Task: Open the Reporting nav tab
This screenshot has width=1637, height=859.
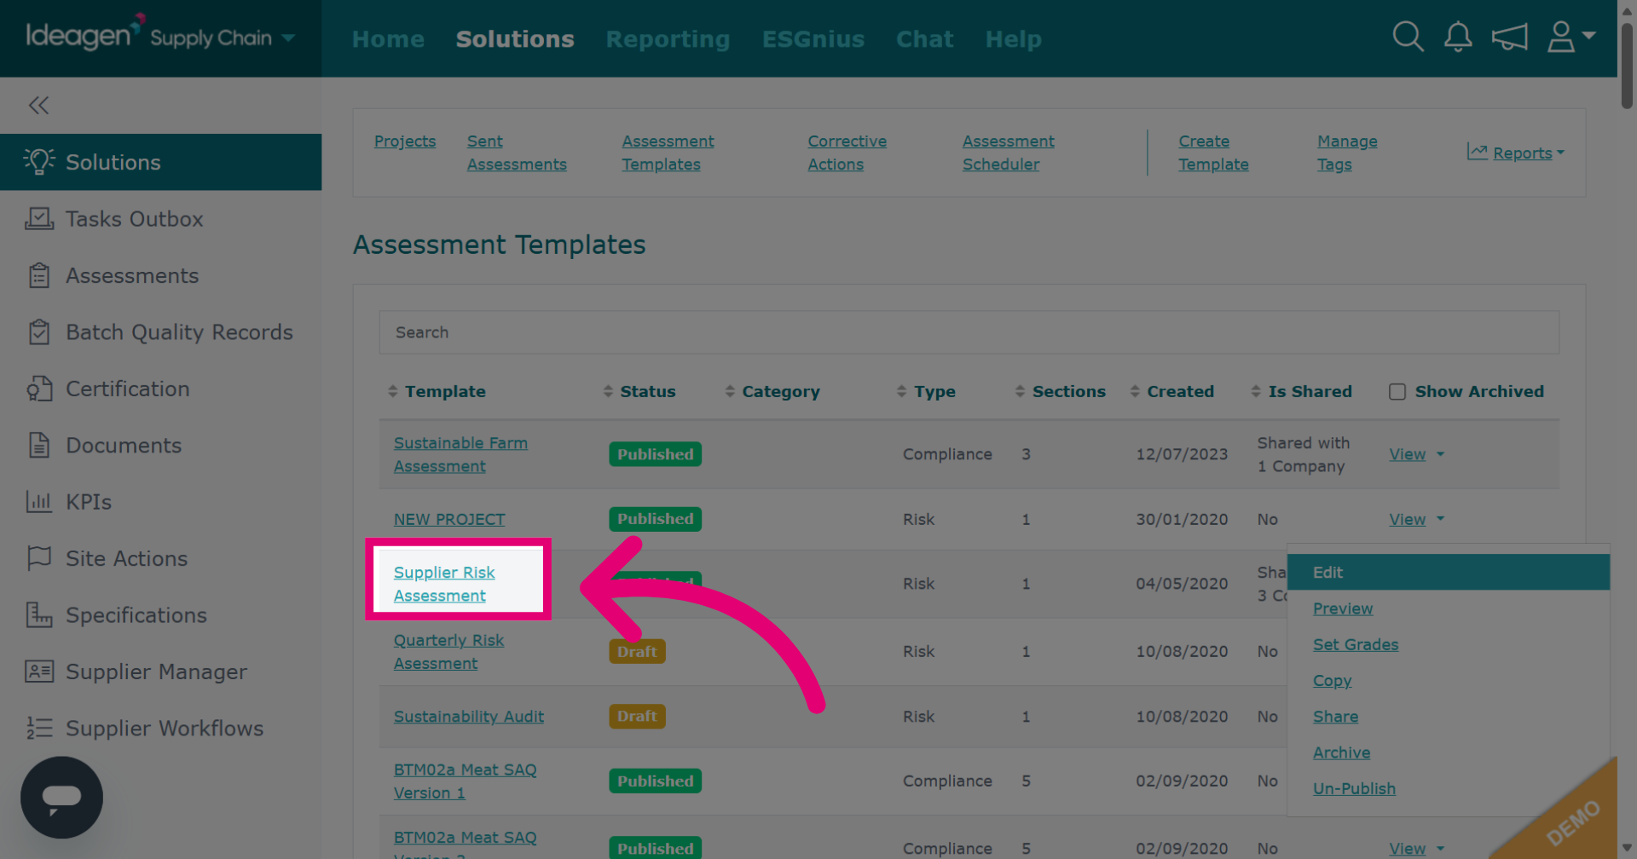Action: tap(668, 39)
